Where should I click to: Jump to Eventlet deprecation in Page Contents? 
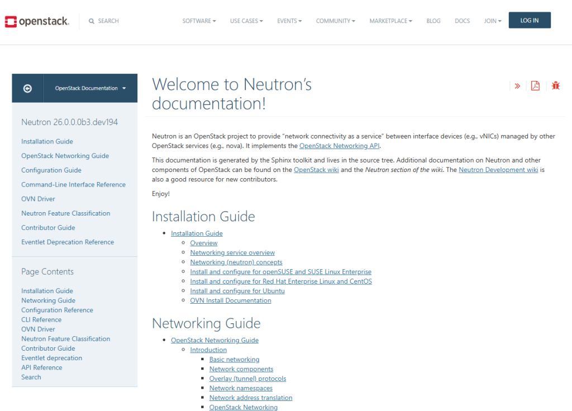(51, 358)
